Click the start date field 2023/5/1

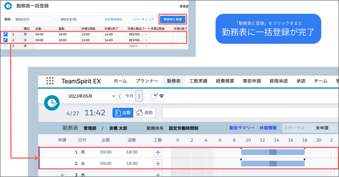[32, 20]
